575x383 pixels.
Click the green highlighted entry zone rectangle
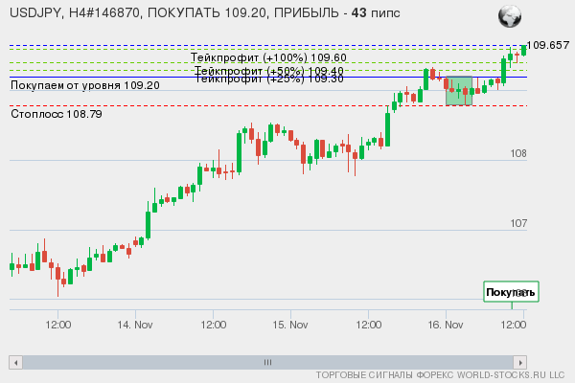pyautogui.click(x=459, y=91)
